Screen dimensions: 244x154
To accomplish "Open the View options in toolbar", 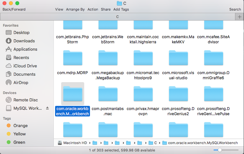I will tap(59, 9).
